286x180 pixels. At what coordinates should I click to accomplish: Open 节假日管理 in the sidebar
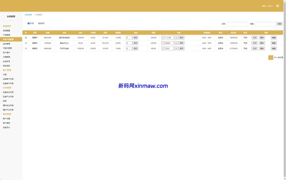click(7, 48)
